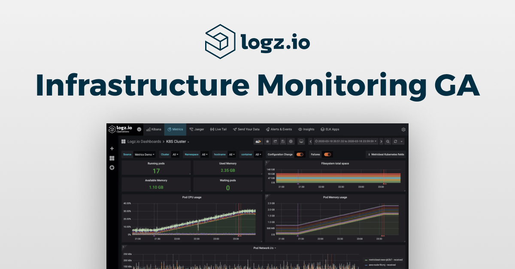This screenshot has width=515, height=269.
Task: Toggle the Configuration Change switch
Action: 300,154
